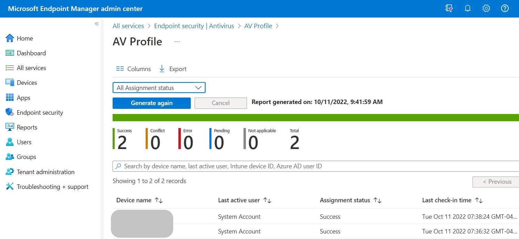
Task: Open Troubleshooting + support in sidebar
Action: [x=53, y=186]
